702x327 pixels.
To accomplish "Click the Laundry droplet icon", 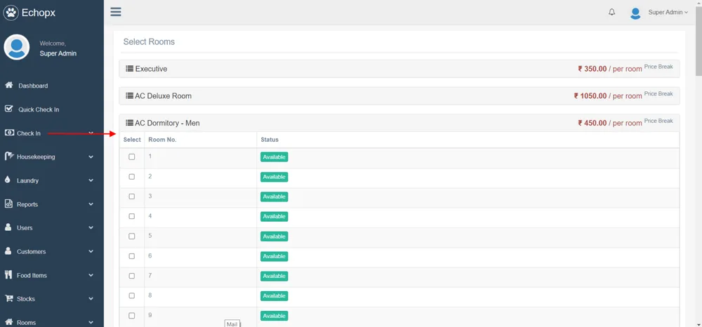I will [x=8, y=180].
